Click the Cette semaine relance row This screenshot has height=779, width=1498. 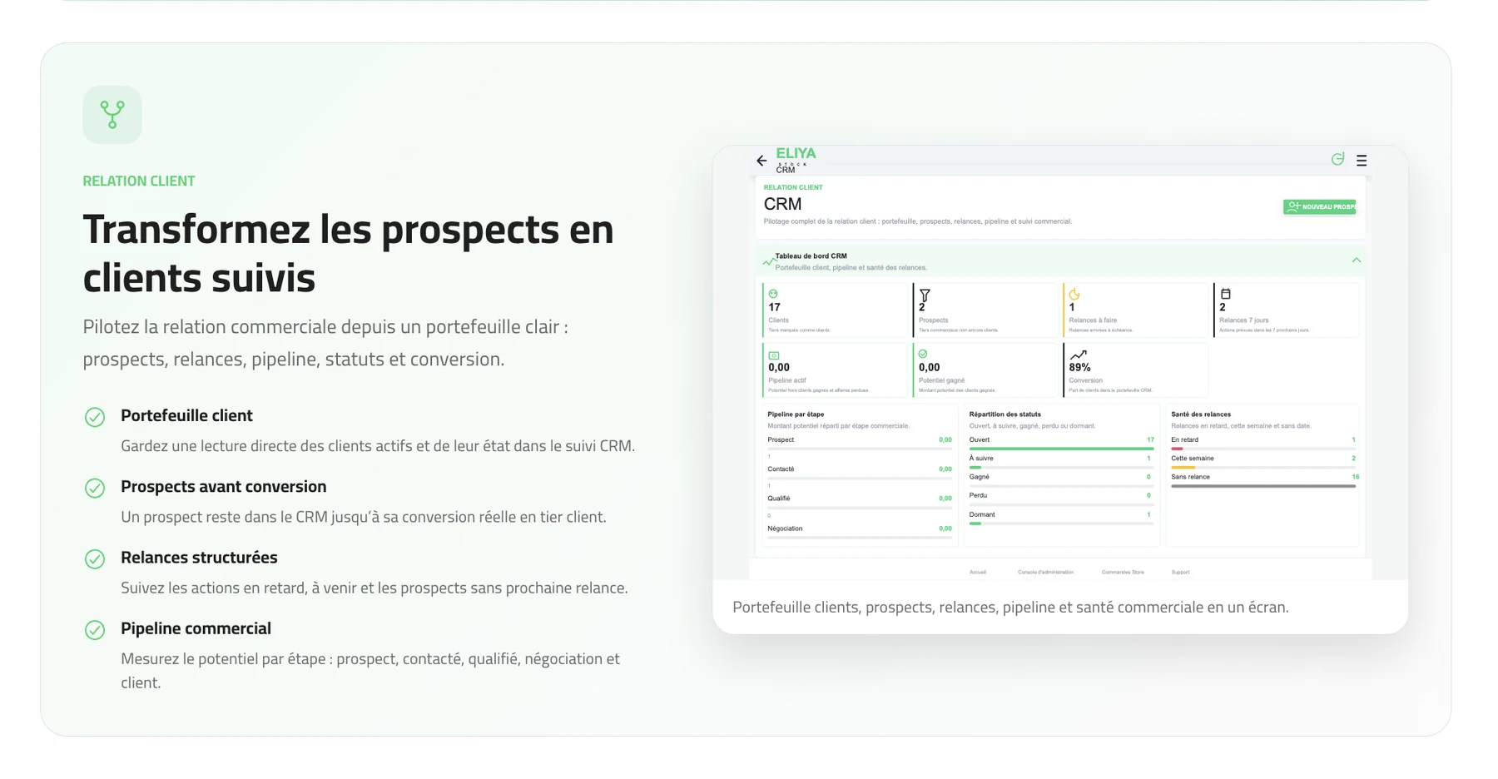point(1263,462)
